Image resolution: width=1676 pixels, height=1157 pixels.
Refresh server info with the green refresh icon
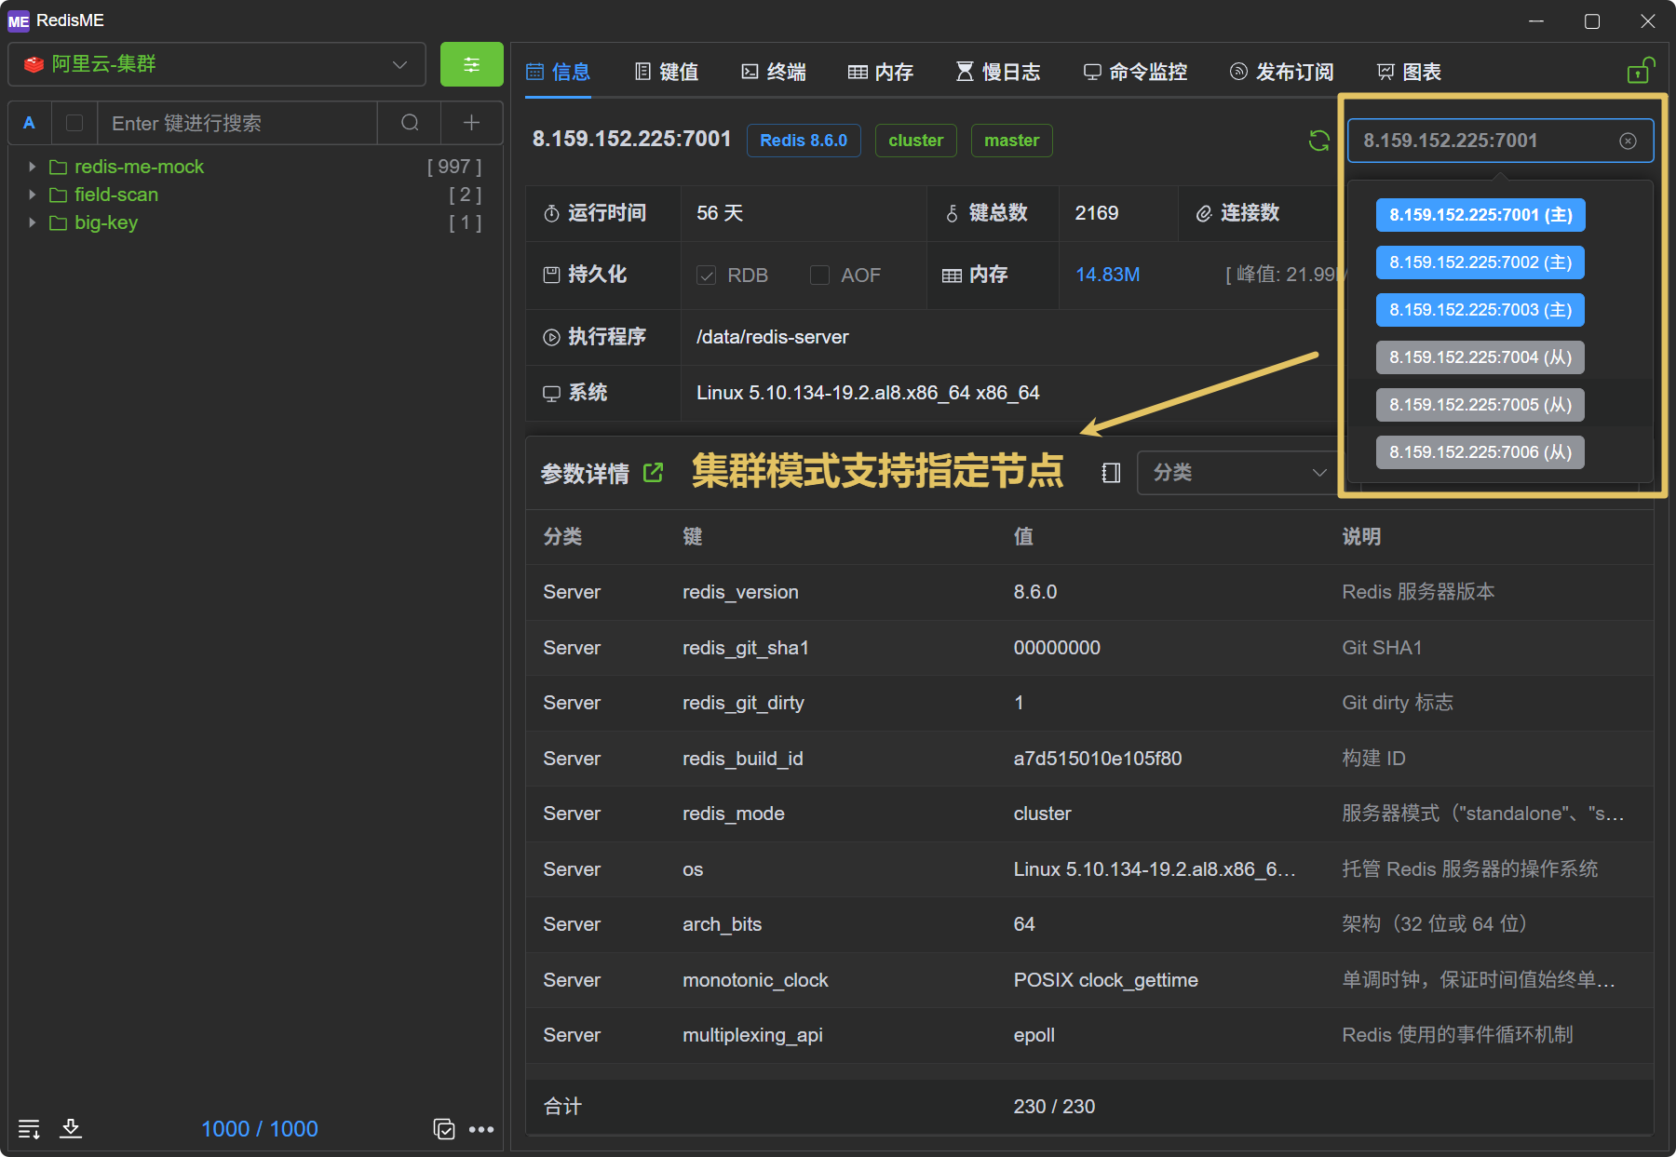(1319, 141)
